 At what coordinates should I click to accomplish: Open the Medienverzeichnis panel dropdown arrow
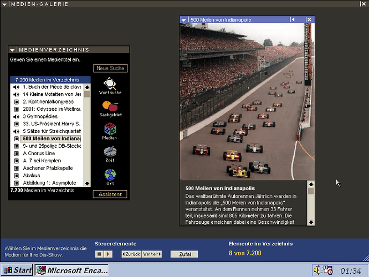(x=12, y=50)
